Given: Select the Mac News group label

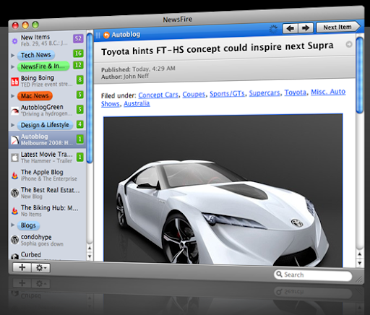Looking at the screenshot, I should pyautogui.click(x=35, y=96).
